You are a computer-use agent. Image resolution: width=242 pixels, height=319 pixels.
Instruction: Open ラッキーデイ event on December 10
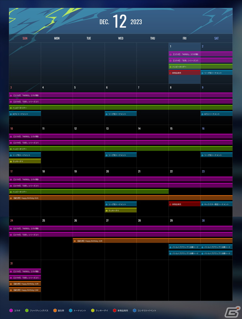(x=25, y=161)
